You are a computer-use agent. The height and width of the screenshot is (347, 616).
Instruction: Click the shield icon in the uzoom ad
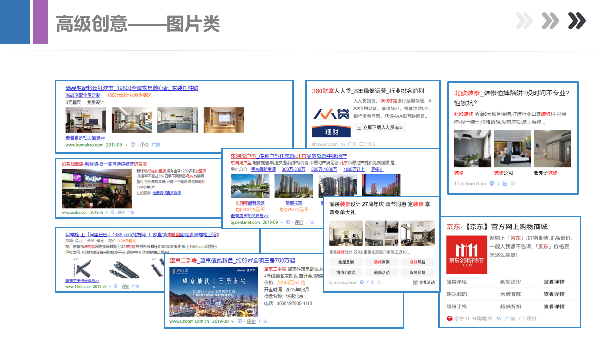pos(240,321)
